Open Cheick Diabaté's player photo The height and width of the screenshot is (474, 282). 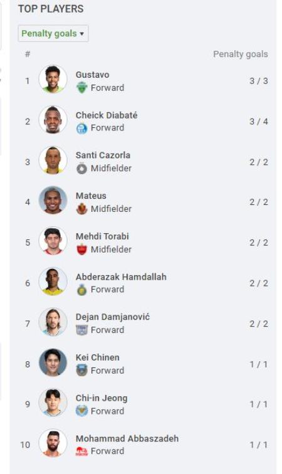click(x=53, y=120)
